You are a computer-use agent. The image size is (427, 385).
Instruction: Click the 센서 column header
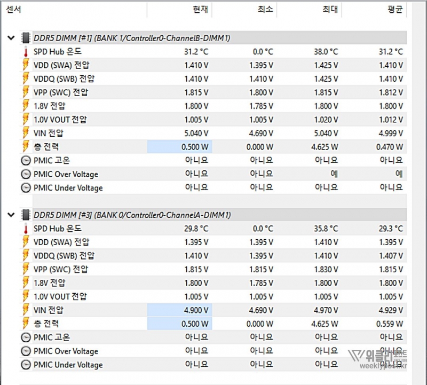13,10
